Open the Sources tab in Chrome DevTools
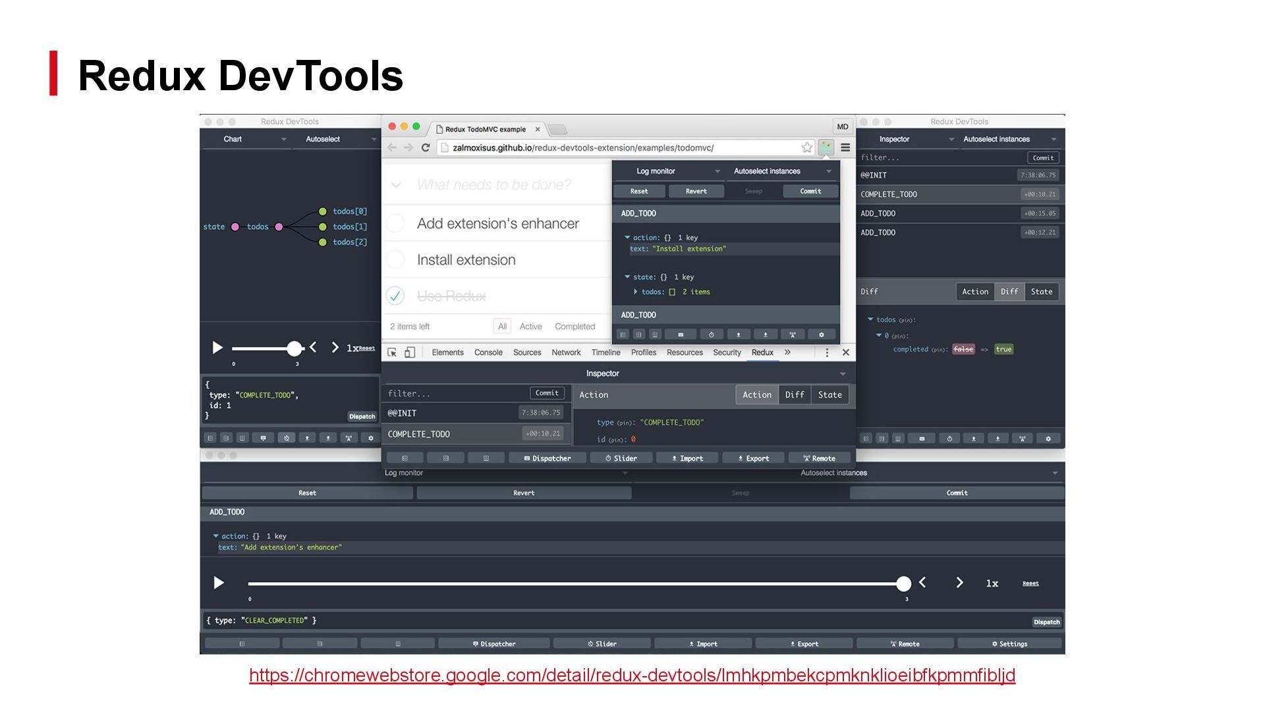 527,353
